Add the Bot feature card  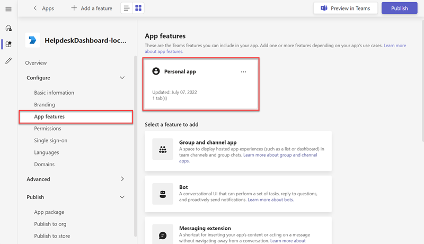click(238, 194)
